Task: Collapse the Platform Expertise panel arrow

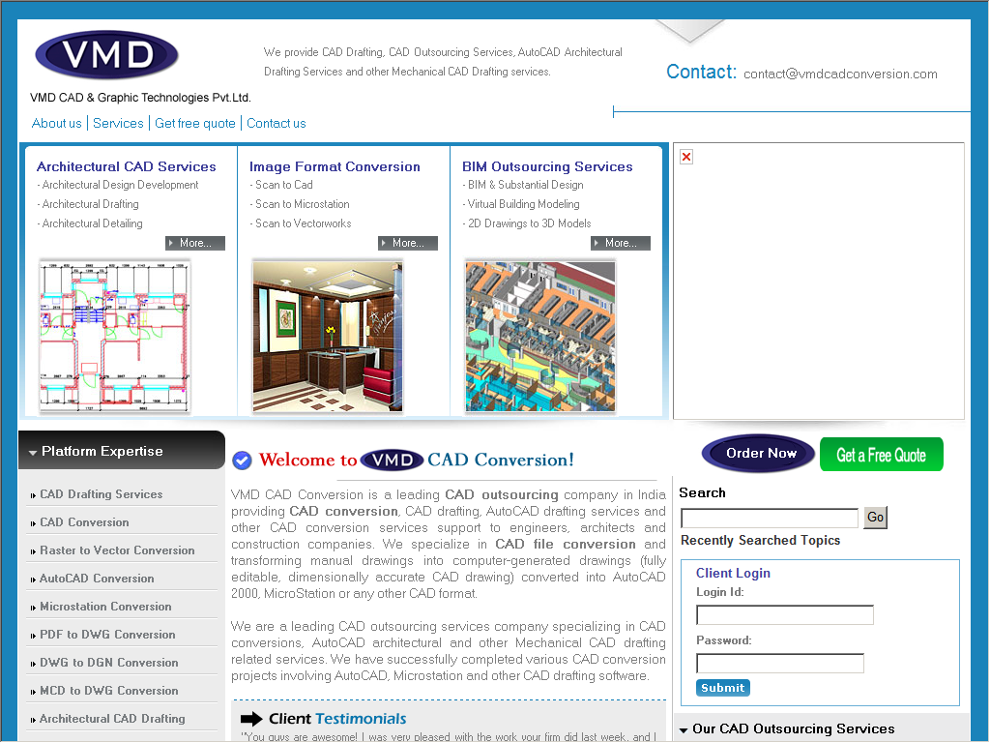Action: pos(33,453)
